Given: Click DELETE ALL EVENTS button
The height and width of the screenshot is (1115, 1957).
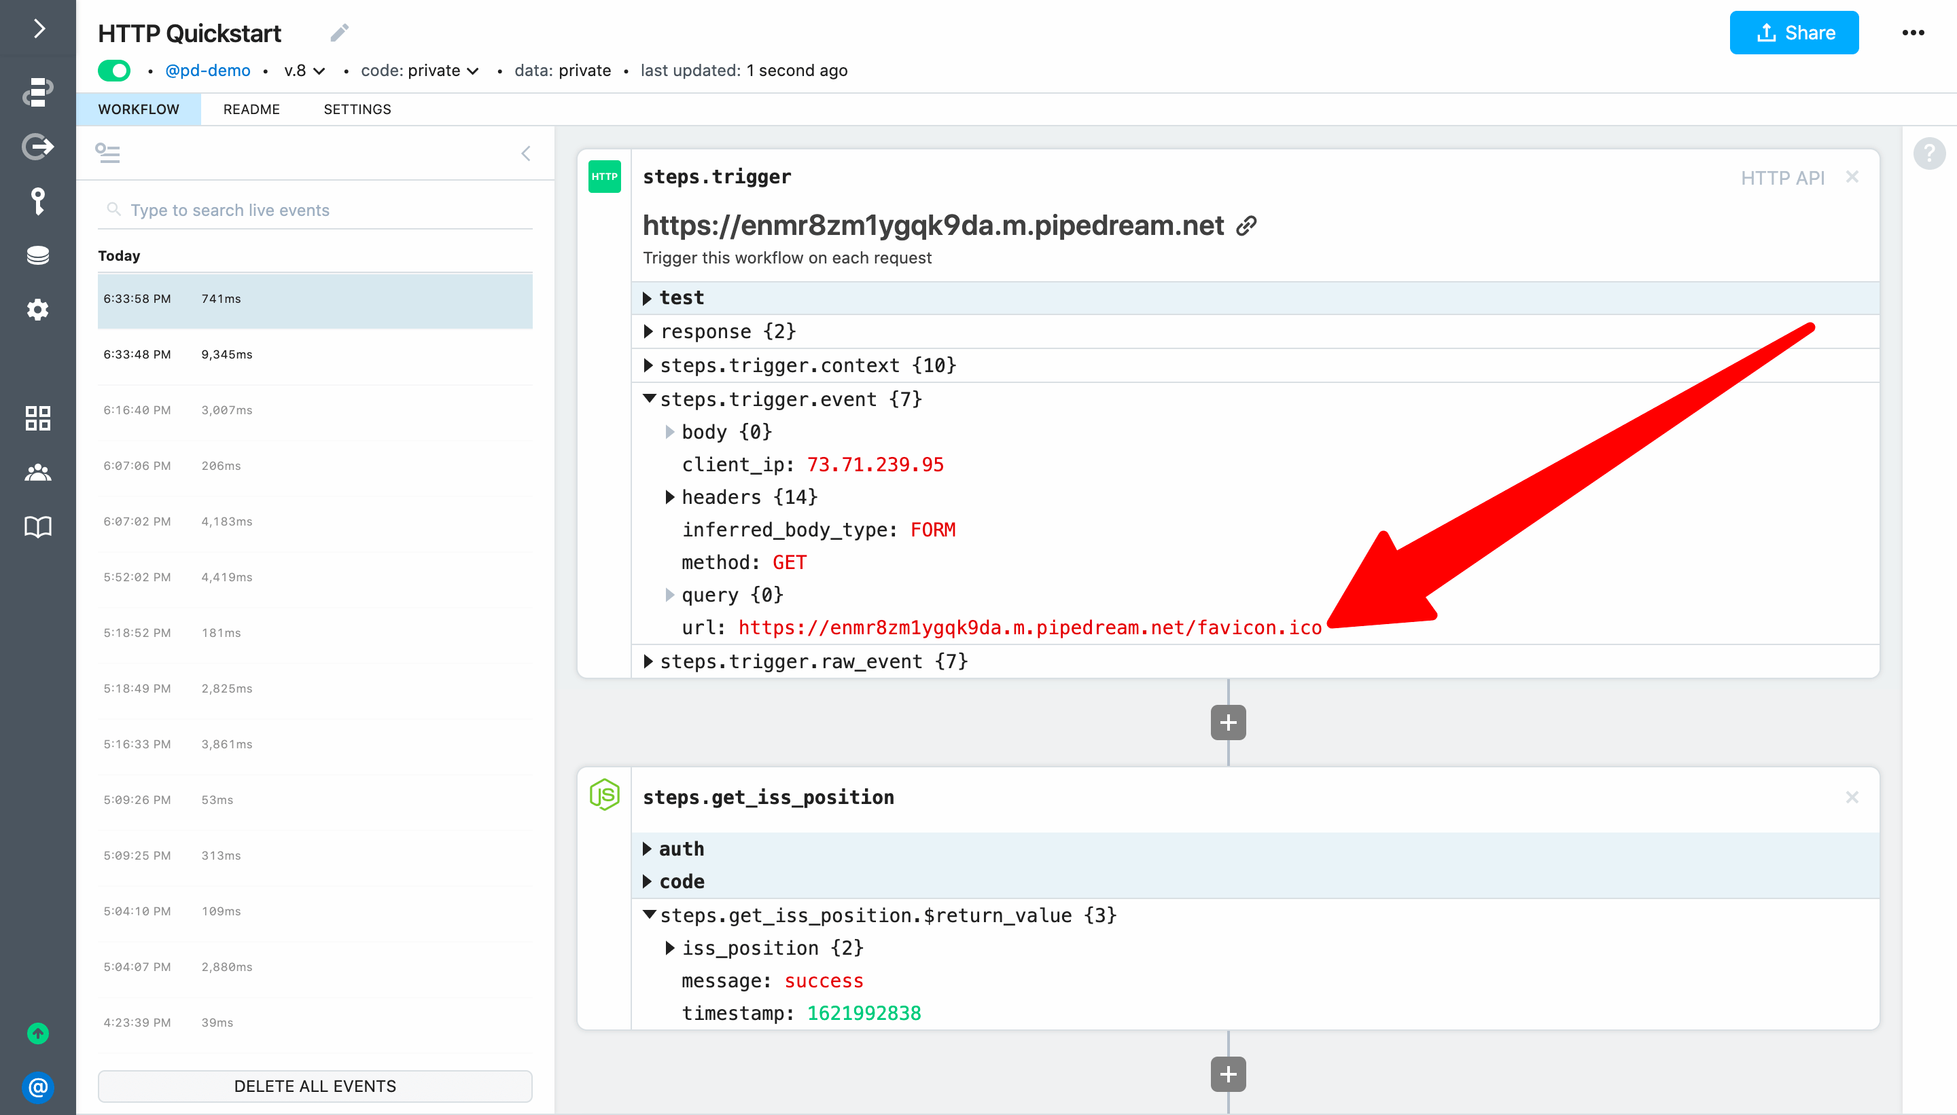Looking at the screenshot, I should 315,1086.
